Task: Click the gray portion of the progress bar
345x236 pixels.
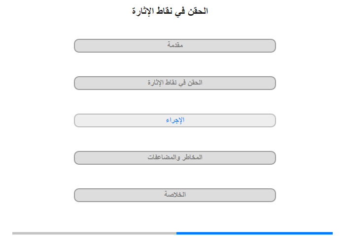Action: [94, 233]
